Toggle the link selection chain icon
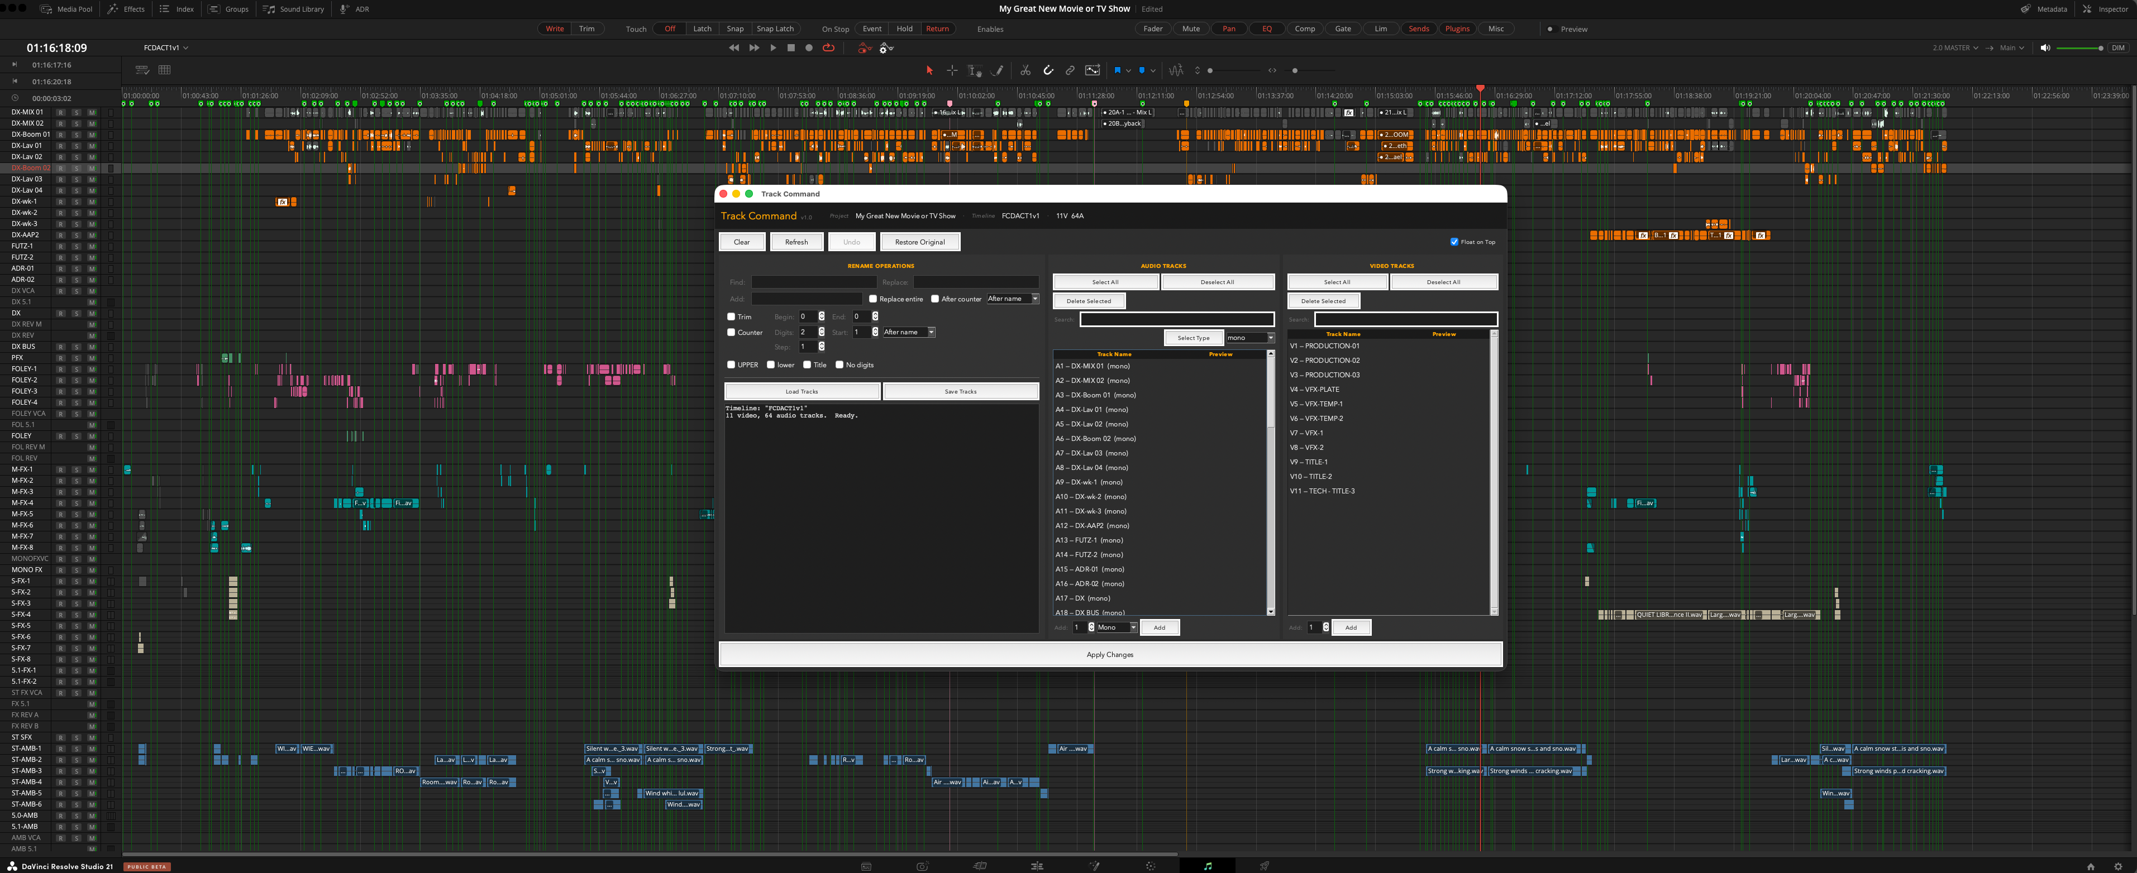The height and width of the screenshot is (873, 2137). pos(1070,70)
